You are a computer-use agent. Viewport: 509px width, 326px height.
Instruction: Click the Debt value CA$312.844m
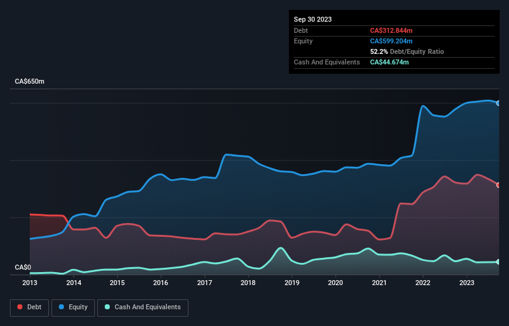(x=391, y=30)
